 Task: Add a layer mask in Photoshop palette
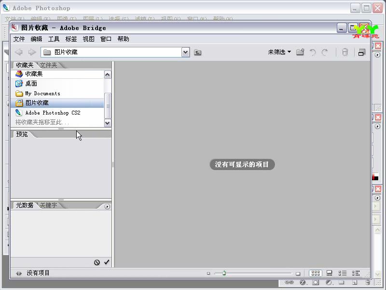pos(316,282)
